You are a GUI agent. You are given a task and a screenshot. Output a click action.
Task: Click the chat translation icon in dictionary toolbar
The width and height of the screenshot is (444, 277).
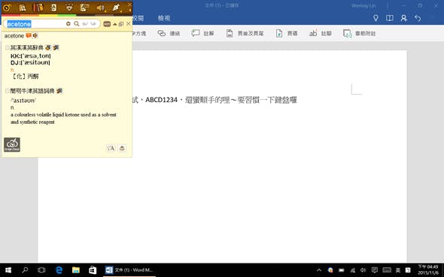[84, 8]
